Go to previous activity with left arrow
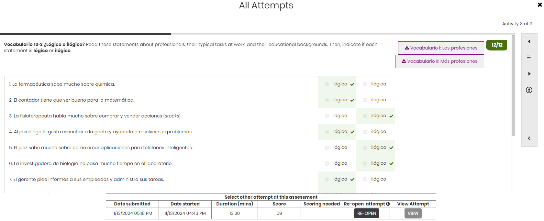The width and height of the screenshot is (544, 221). [529, 41]
